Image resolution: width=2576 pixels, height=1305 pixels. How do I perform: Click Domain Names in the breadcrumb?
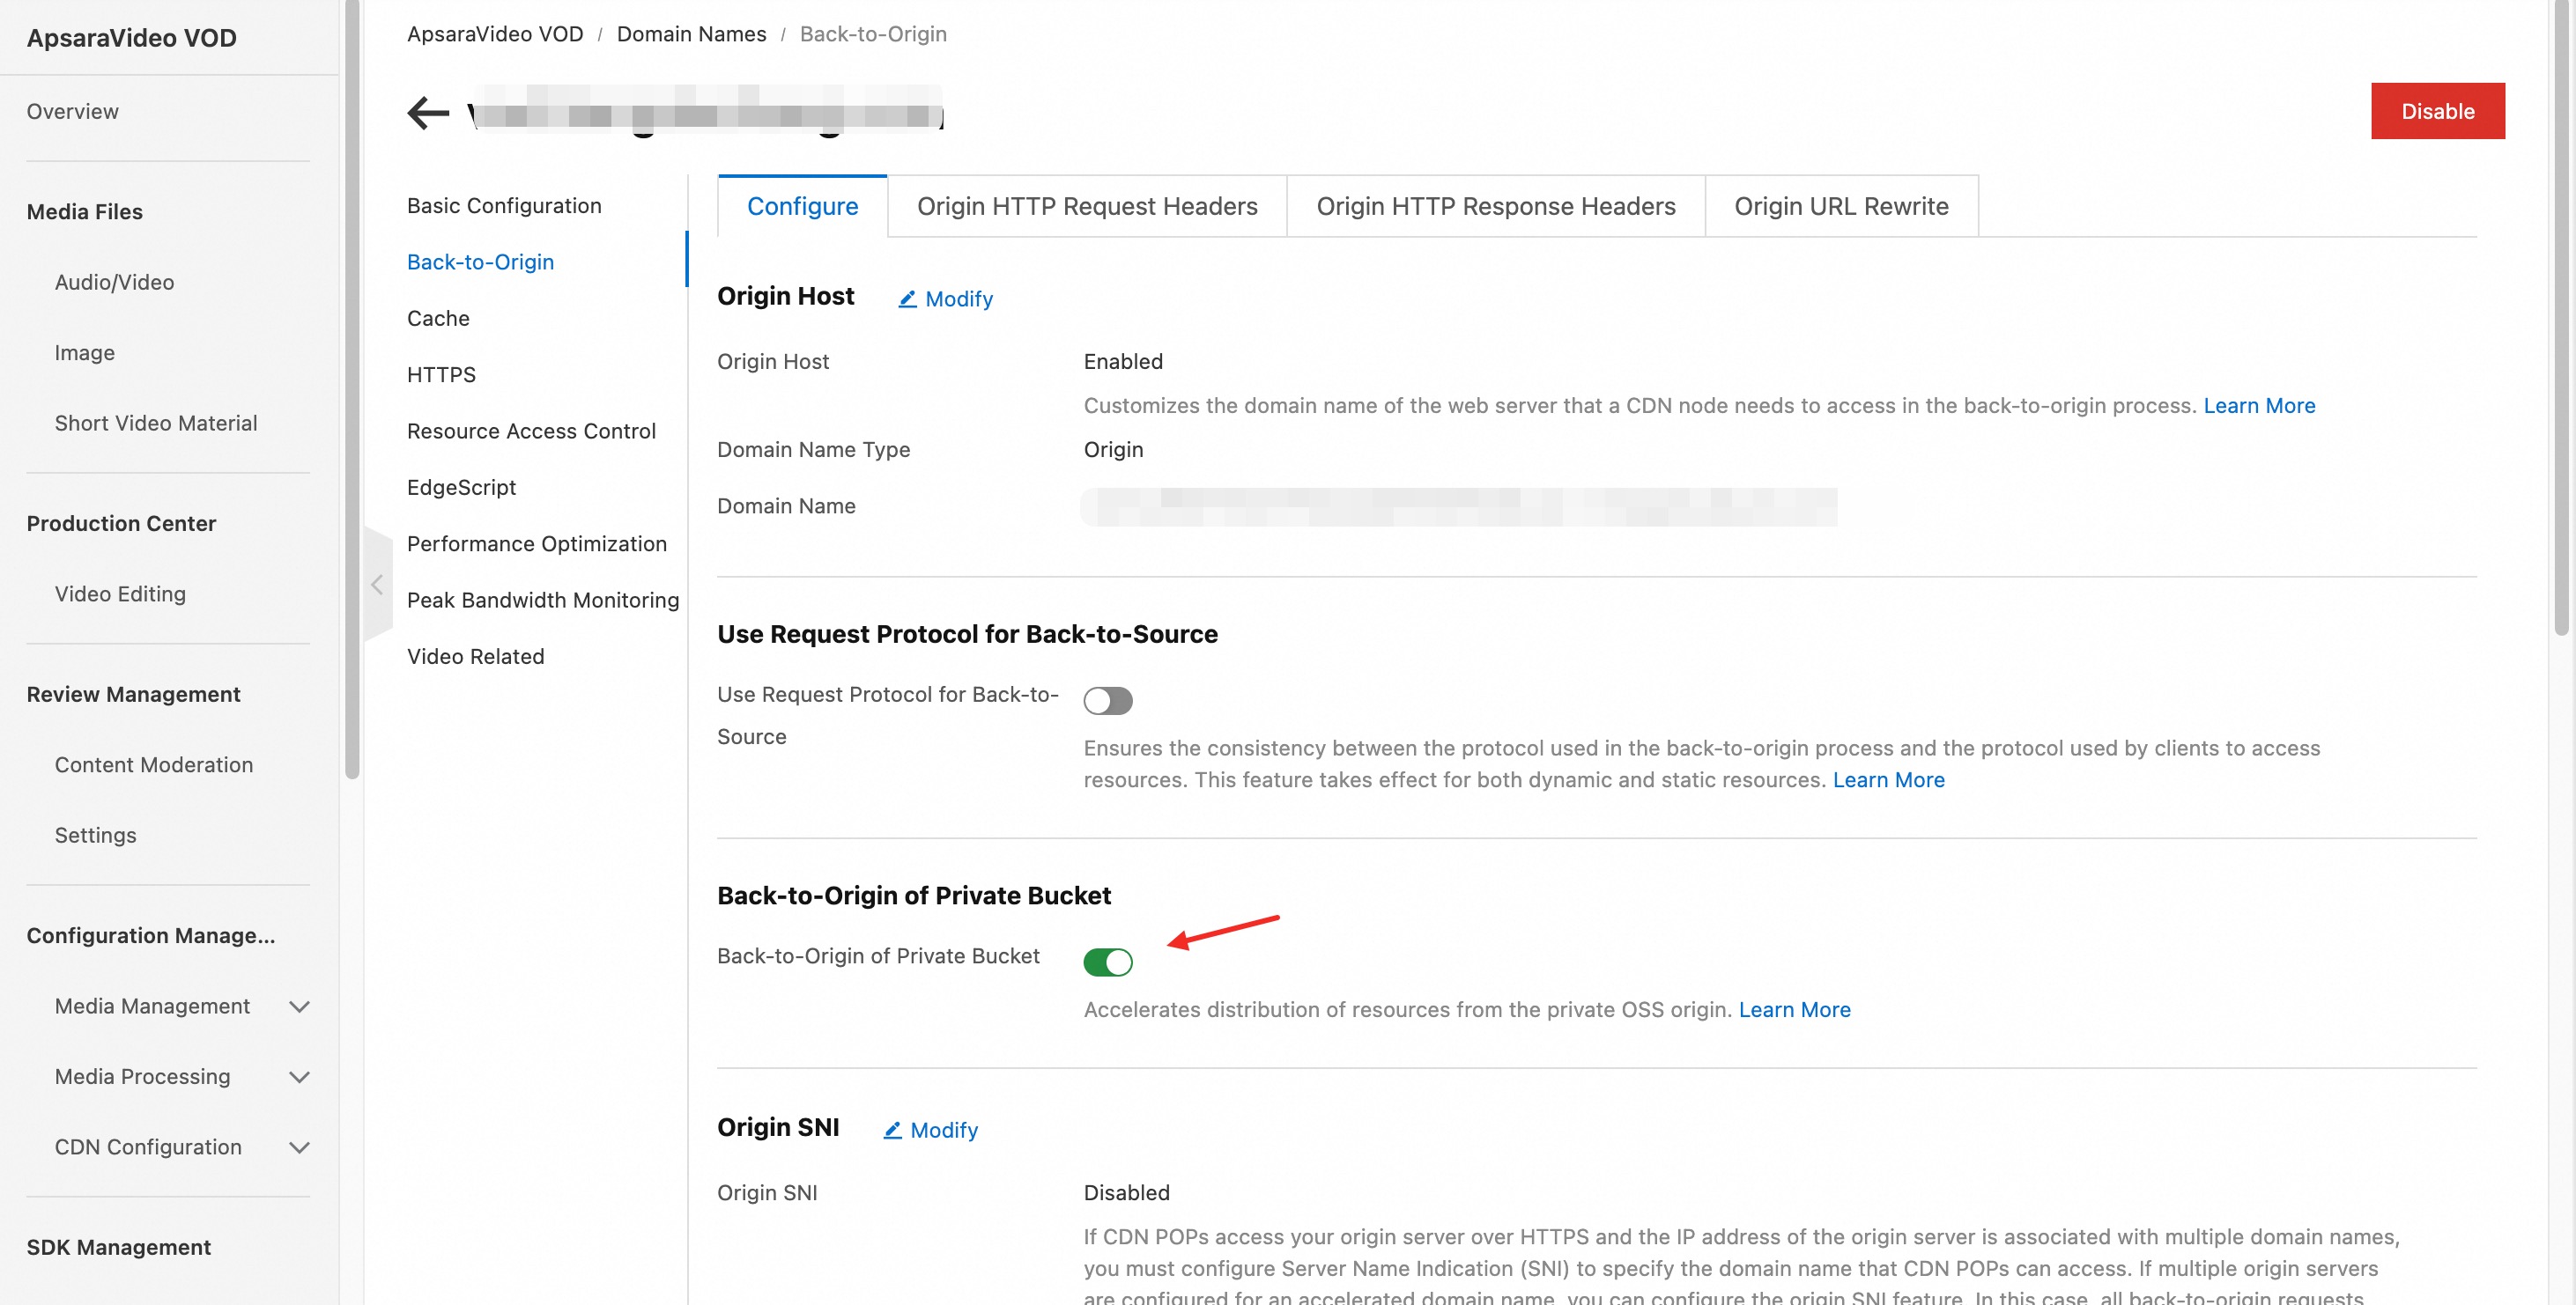pos(691,34)
